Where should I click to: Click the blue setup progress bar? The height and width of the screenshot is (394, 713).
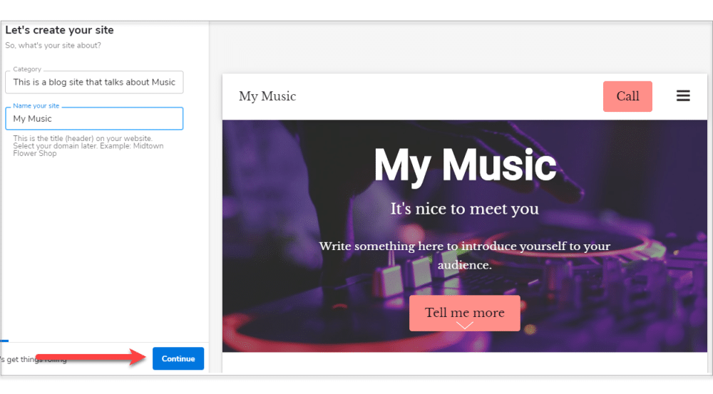point(4,341)
